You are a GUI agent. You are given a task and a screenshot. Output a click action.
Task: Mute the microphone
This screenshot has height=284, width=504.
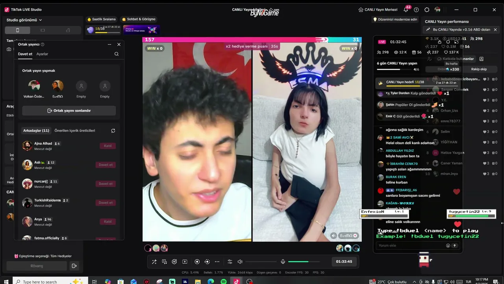pyautogui.click(x=283, y=262)
